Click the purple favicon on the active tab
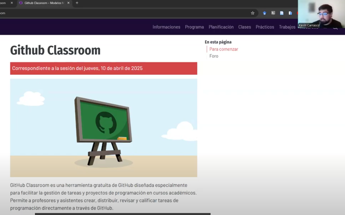This screenshot has width=345, height=215. pyautogui.click(x=21, y=3)
